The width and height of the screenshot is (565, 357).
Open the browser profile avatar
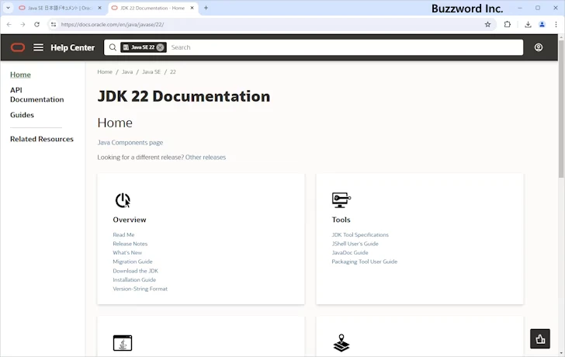click(542, 25)
